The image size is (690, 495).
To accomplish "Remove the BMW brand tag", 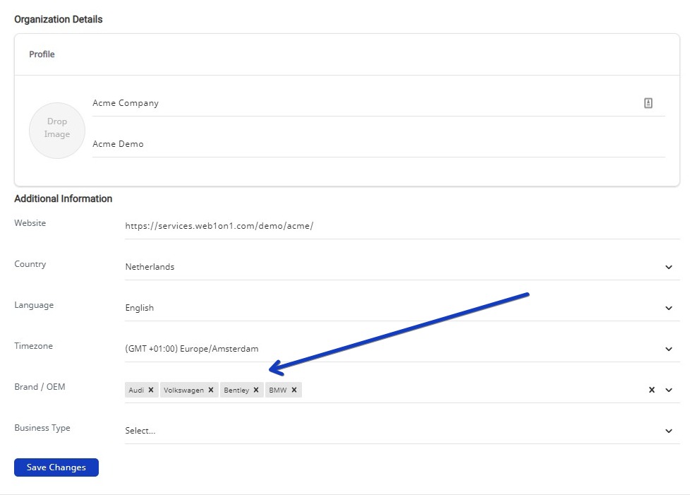I will point(294,390).
